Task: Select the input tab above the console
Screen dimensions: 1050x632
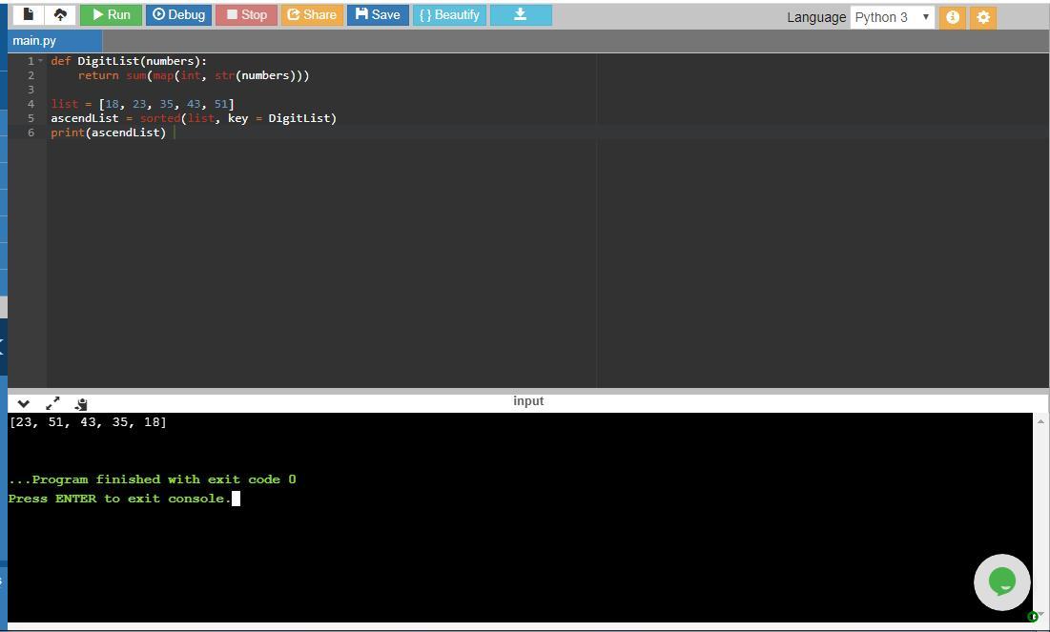Action: (528, 401)
